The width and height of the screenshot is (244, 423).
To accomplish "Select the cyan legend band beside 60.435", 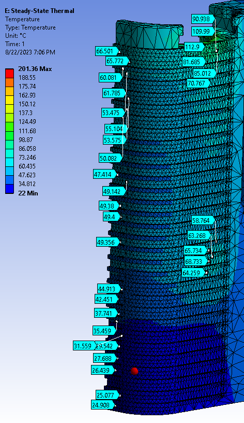I will [9, 162].
